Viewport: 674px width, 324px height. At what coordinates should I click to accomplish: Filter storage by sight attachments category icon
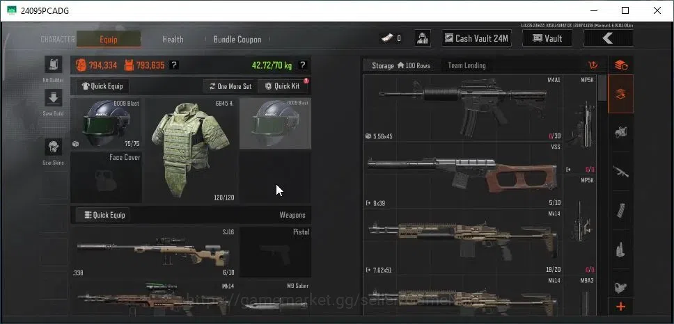[620, 286]
